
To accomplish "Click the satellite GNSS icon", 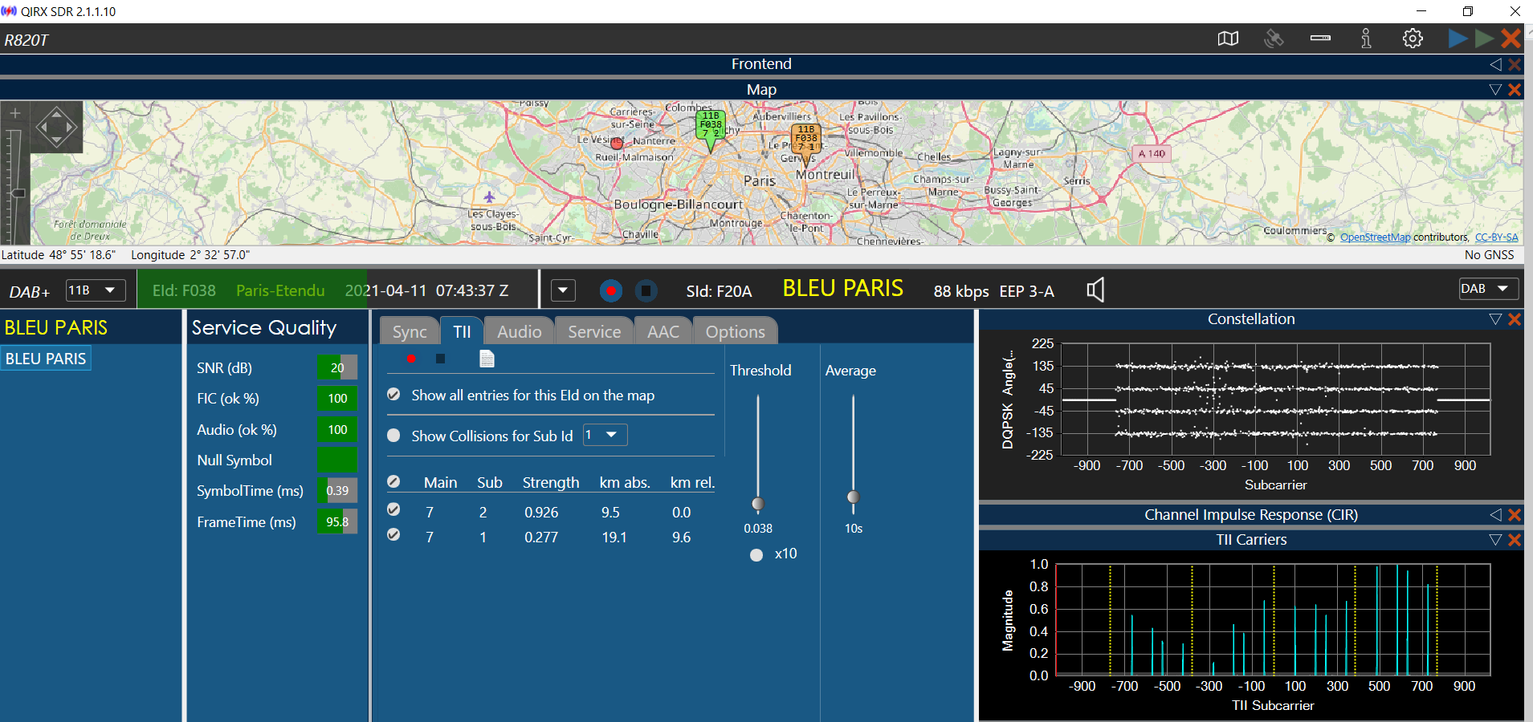I will click(x=1274, y=39).
